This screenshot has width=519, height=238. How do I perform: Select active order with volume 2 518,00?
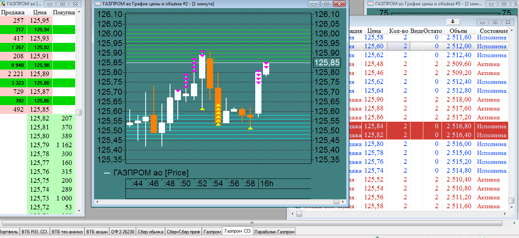click(x=428, y=100)
